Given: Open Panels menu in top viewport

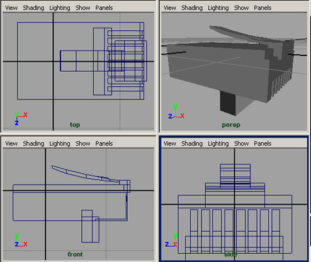Looking at the screenshot, I should point(104,8).
